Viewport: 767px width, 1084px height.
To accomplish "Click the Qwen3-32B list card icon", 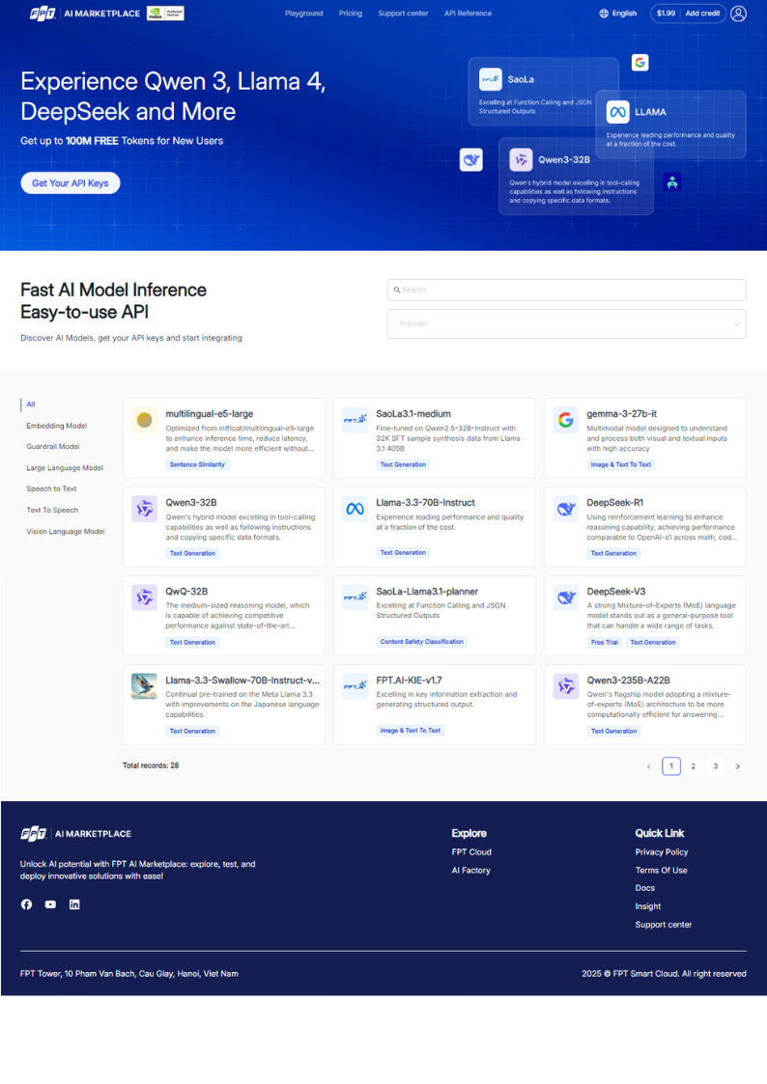I will [x=145, y=509].
